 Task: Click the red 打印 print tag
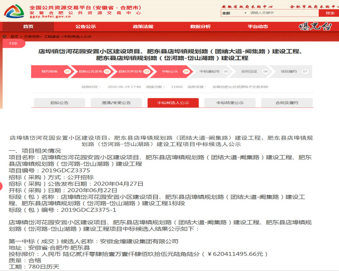click(13, 43)
